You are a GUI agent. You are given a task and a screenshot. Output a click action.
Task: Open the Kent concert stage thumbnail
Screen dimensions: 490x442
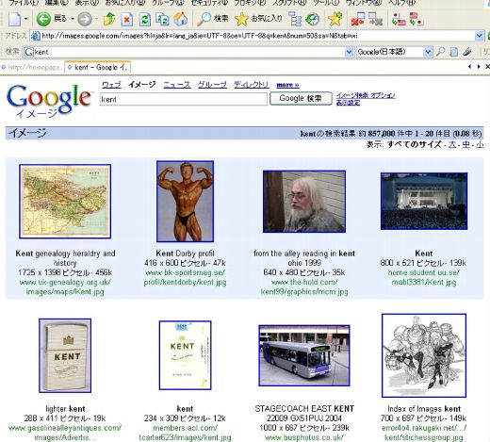(424, 201)
